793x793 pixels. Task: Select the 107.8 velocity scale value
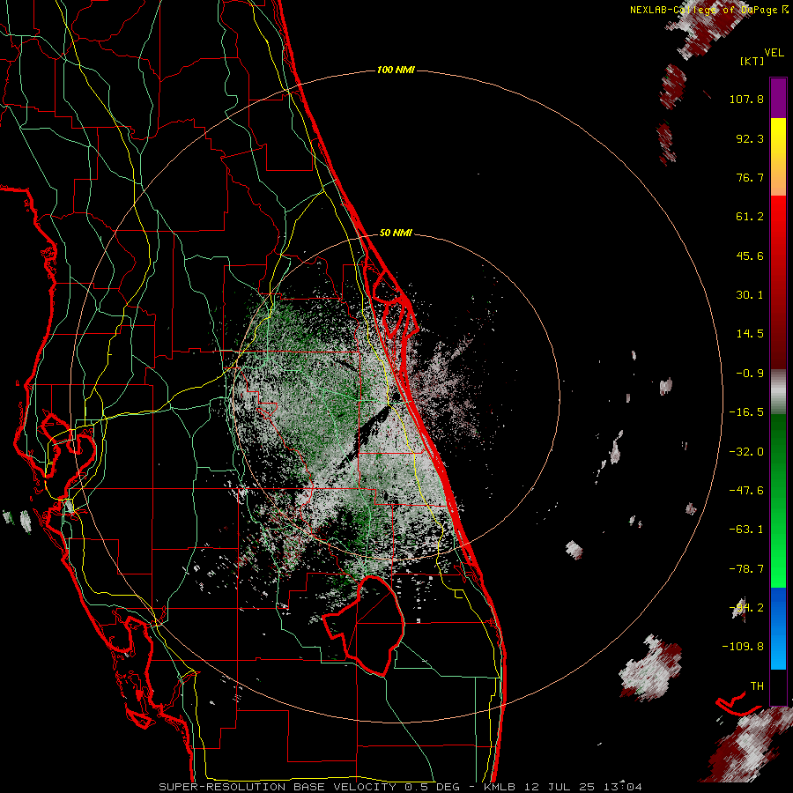[746, 99]
